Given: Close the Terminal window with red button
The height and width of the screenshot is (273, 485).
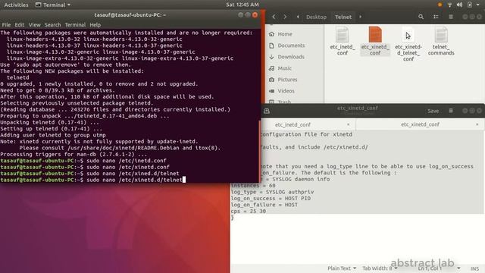Looking at the screenshot, I should coord(255,15).
